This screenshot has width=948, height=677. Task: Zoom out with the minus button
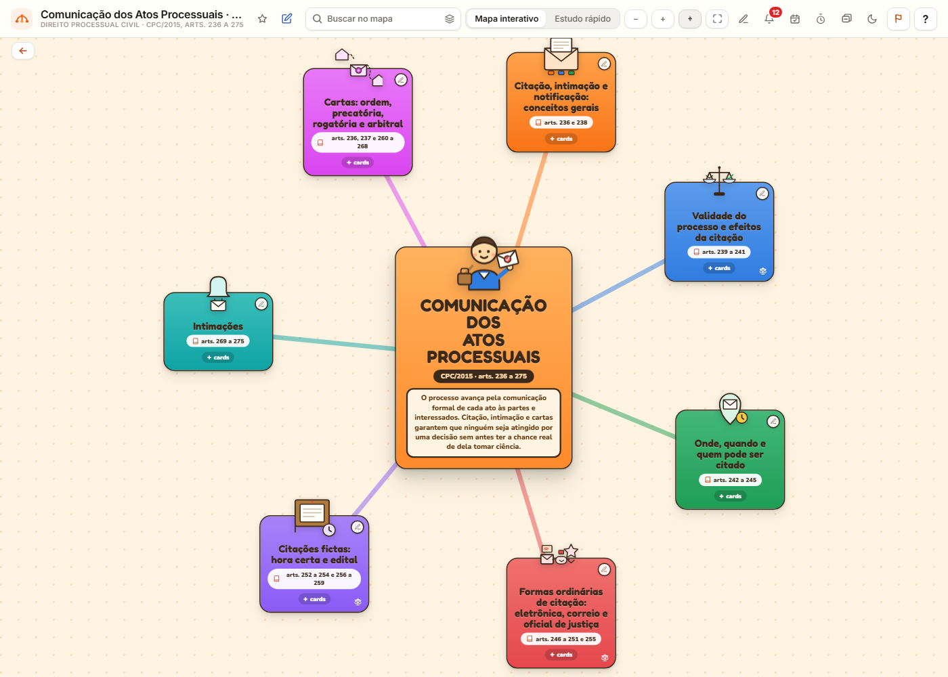(636, 19)
